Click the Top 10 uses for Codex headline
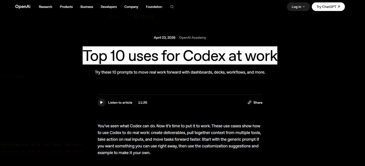This screenshot has height=166, width=365. point(180,56)
